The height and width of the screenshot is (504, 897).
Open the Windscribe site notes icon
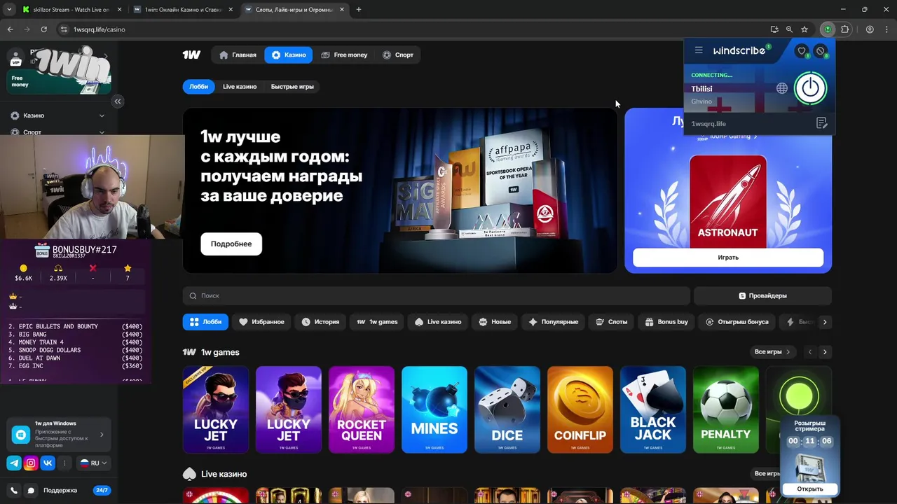822,123
